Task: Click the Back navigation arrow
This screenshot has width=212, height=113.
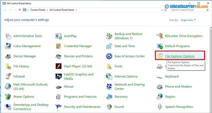Action: [x=5, y=10]
